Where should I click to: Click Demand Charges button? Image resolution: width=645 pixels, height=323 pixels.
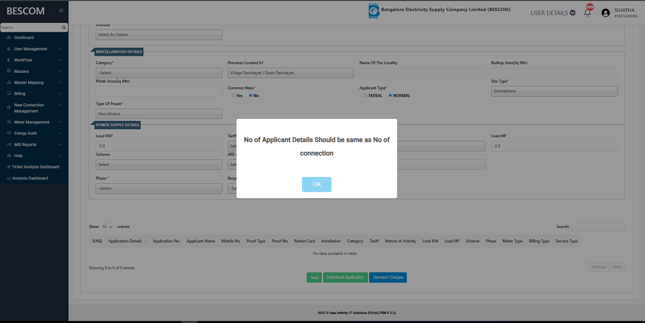click(x=388, y=278)
